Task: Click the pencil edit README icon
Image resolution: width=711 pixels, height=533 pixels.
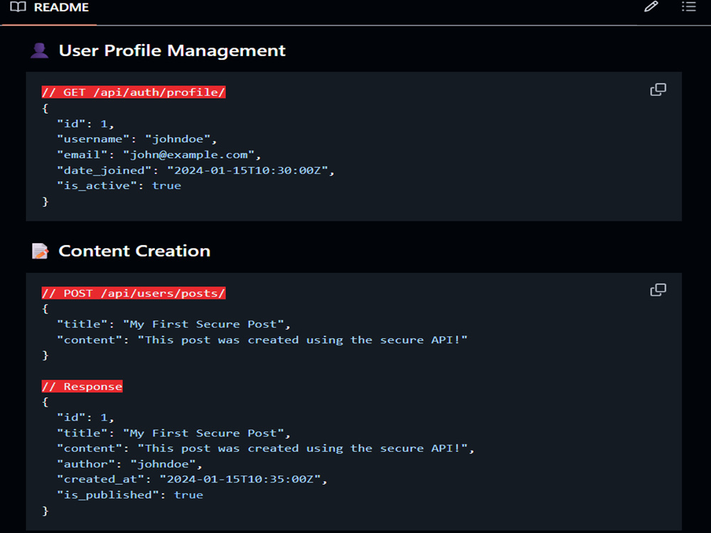Action: pos(651,6)
